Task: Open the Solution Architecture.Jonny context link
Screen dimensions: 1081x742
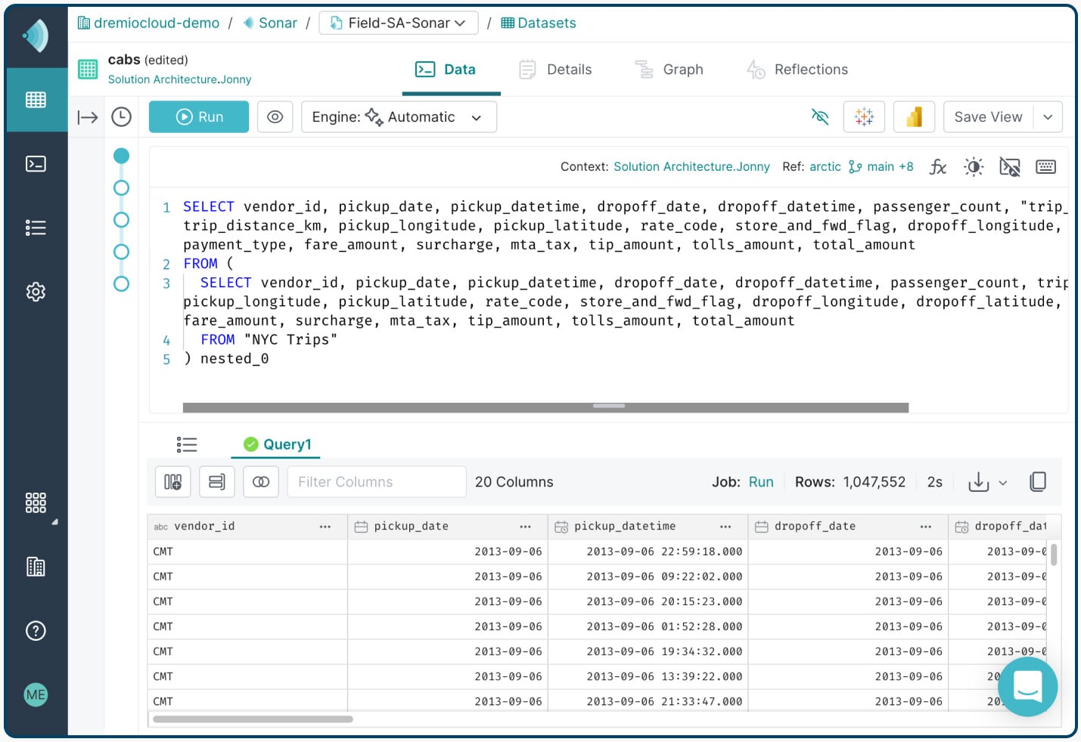Action: (x=691, y=166)
